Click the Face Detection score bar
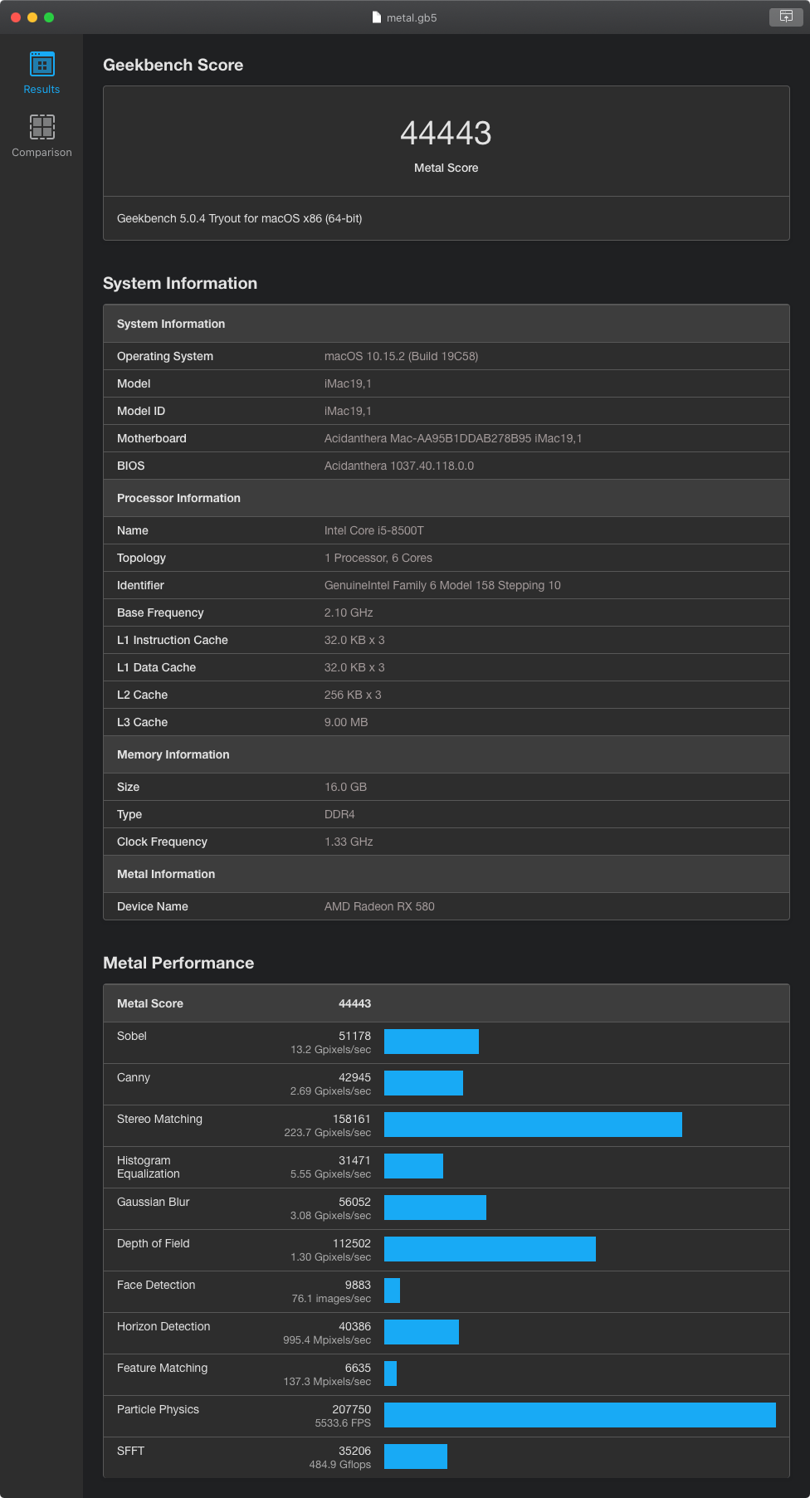The width and height of the screenshot is (810, 1498). 392,1291
